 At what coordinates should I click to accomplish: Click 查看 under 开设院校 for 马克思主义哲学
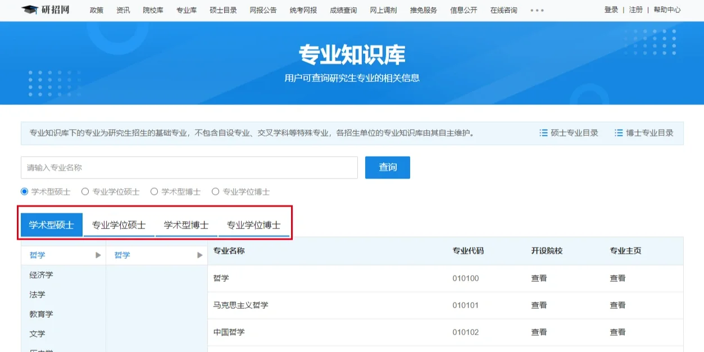[x=538, y=305]
